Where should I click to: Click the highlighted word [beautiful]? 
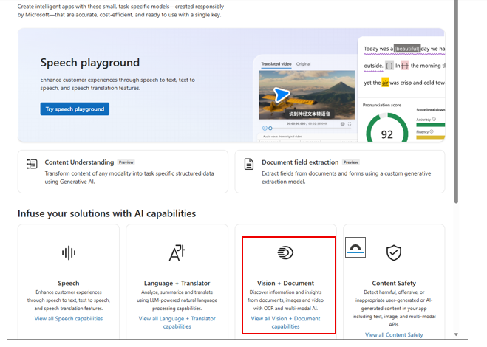tap(407, 49)
